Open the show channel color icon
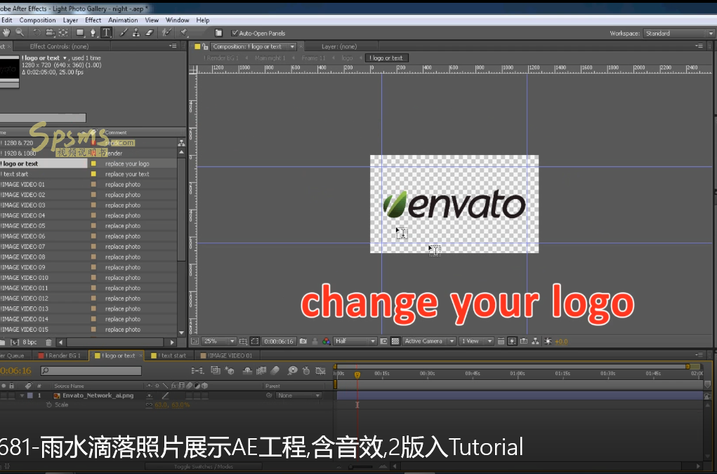Viewport: 717px width, 474px height. [x=326, y=341]
